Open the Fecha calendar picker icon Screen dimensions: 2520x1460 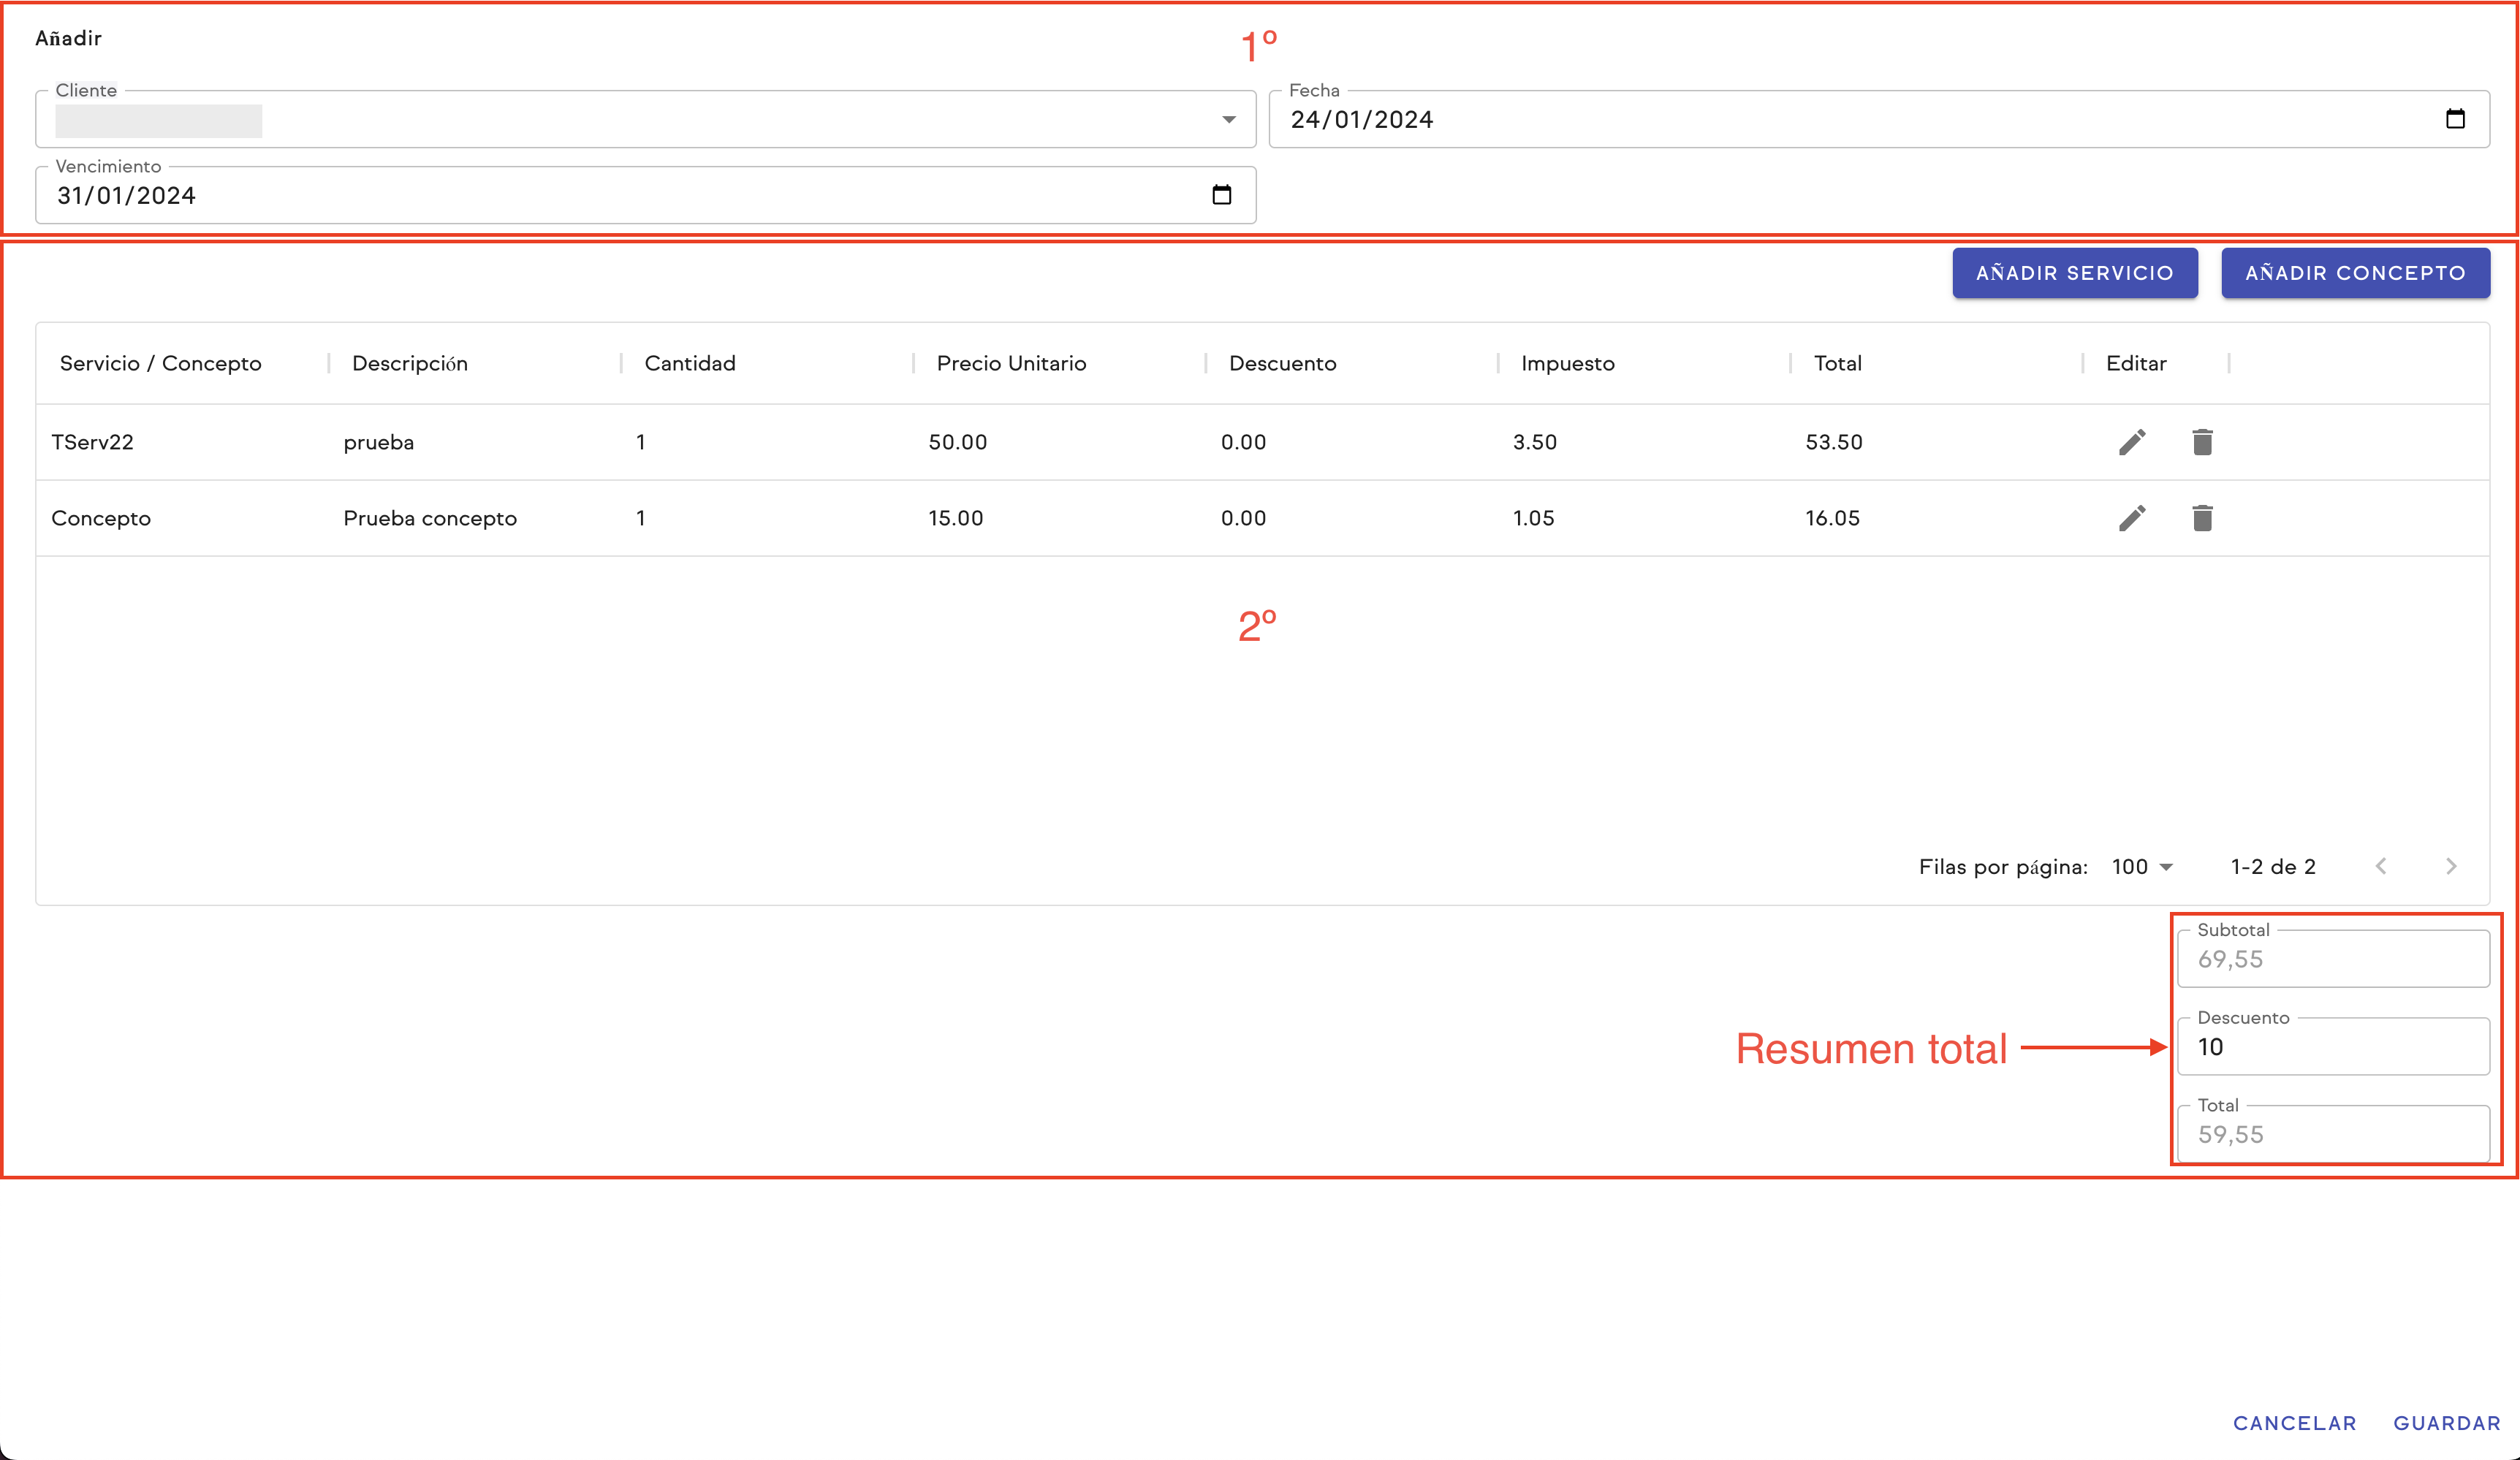click(2455, 119)
